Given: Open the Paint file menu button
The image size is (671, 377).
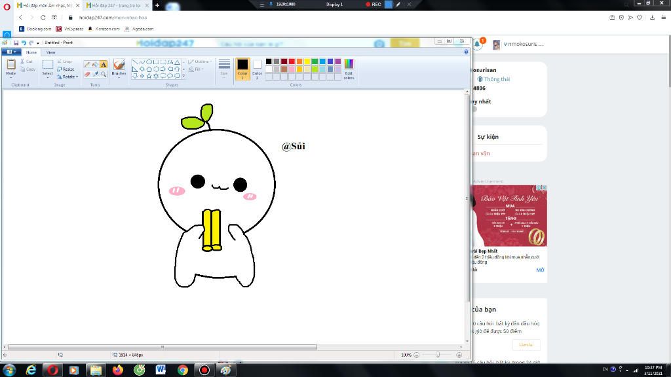Looking at the screenshot, I should click(x=11, y=52).
